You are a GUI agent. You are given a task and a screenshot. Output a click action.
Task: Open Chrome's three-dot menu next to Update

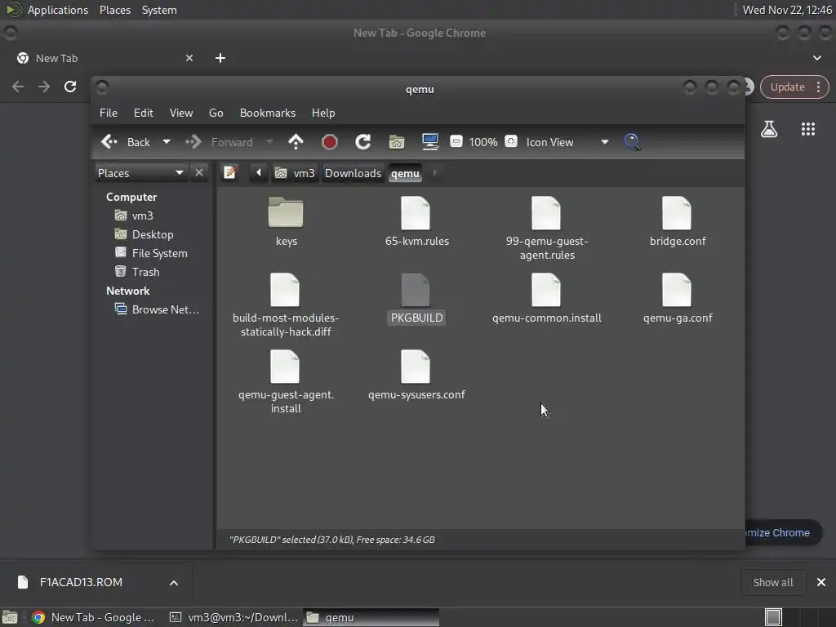(x=818, y=87)
